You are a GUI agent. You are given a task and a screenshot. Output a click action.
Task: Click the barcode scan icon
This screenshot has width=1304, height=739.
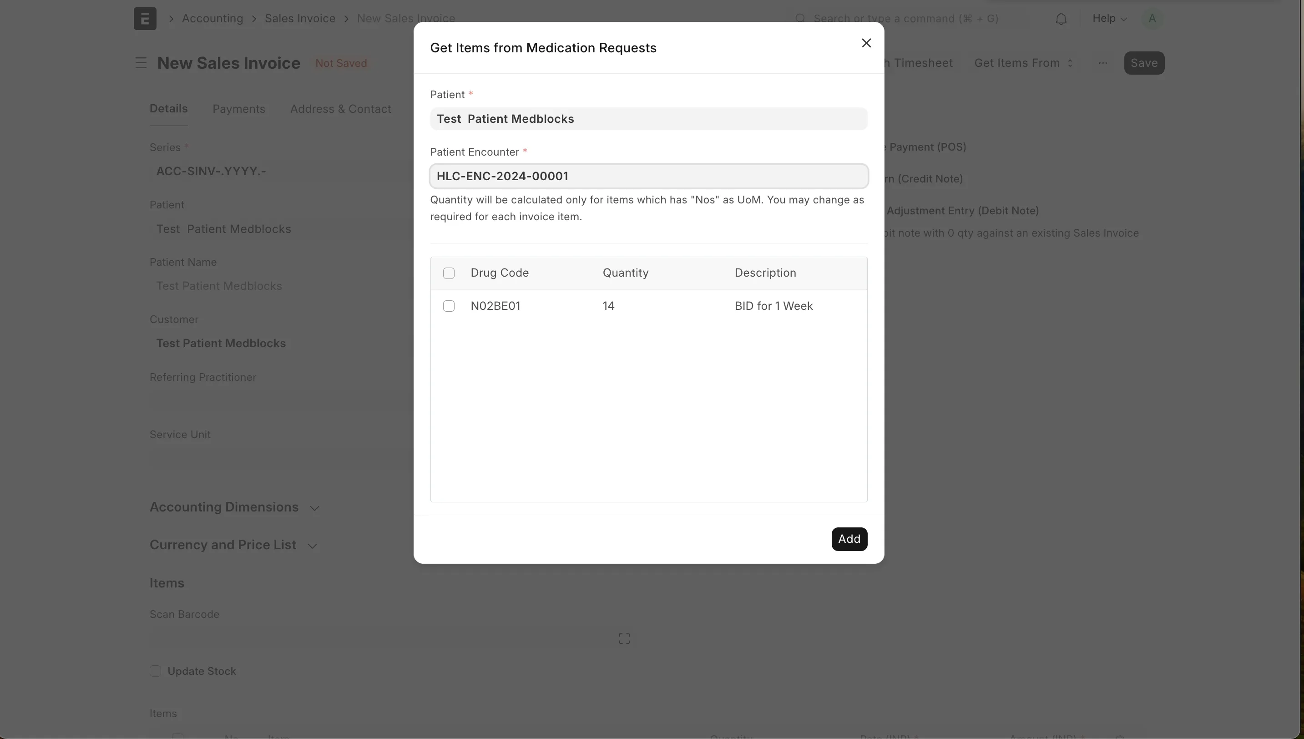(624, 638)
